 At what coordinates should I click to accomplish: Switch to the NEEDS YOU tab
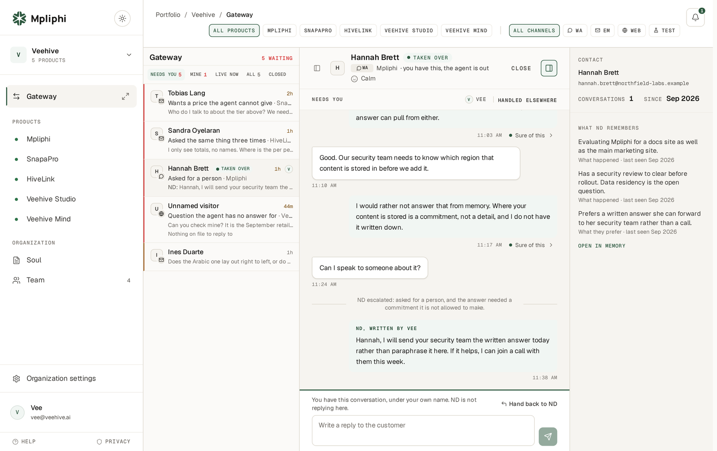[166, 74]
